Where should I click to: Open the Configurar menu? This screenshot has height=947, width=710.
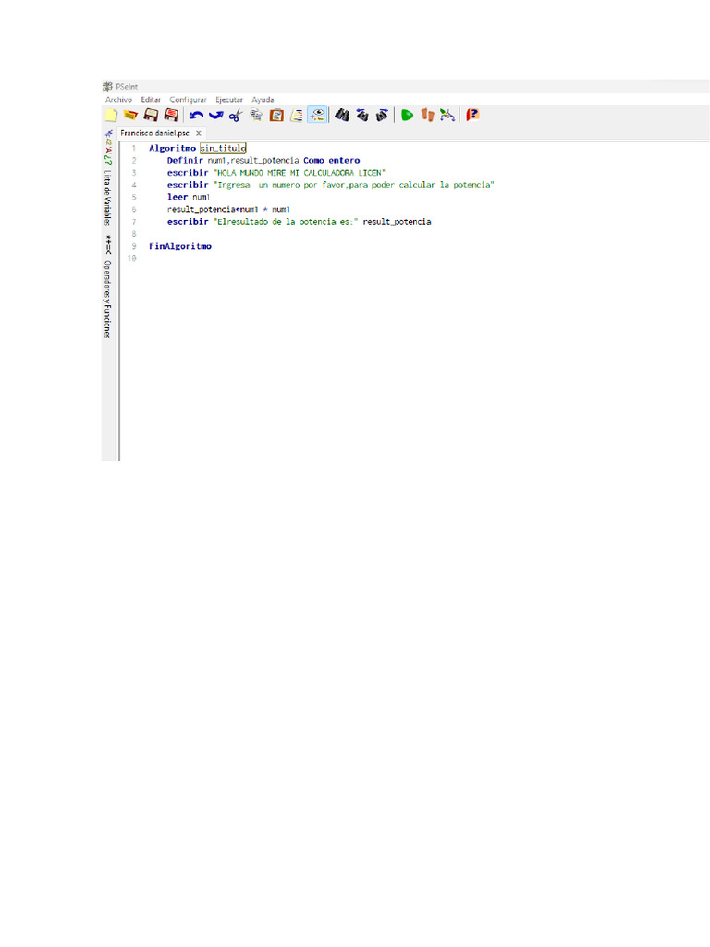(188, 100)
